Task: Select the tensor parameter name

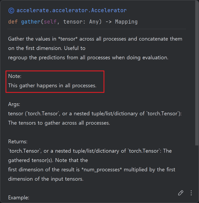Action: tap(73, 22)
